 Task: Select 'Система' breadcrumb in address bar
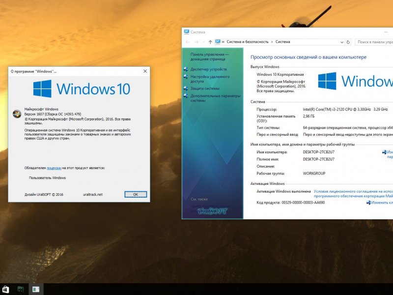tap(283, 42)
